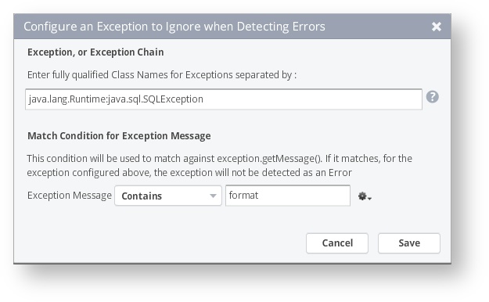
Task: Focus the exception message value field
Action: pyautogui.click(x=288, y=196)
